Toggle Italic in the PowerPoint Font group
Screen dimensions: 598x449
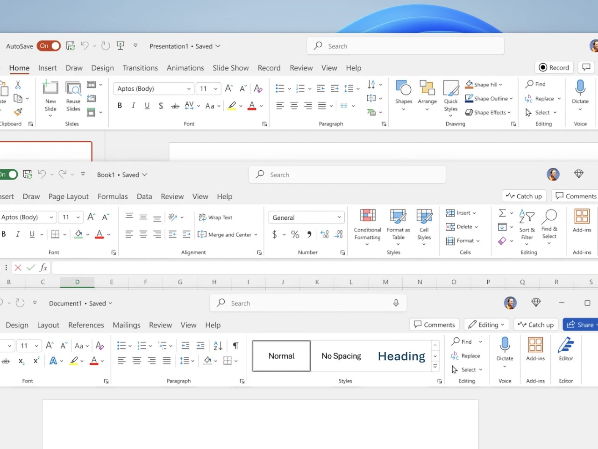click(133, 106)
